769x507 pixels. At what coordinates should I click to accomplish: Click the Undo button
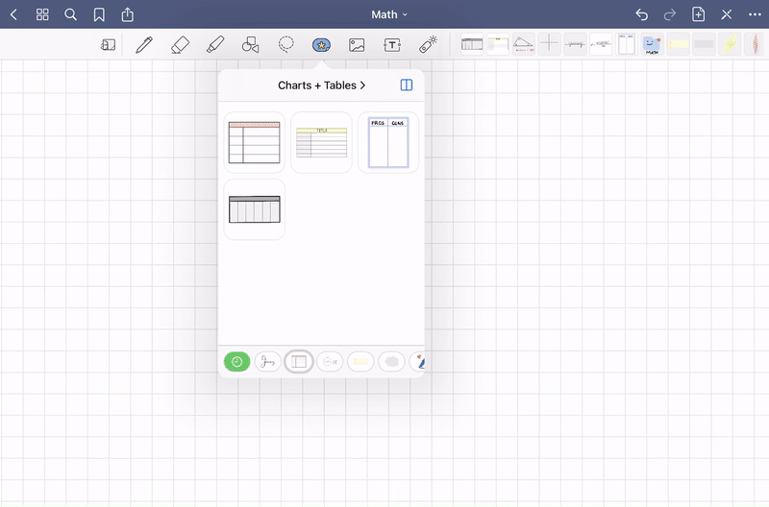pyautogui.click(x=642, y=14)
